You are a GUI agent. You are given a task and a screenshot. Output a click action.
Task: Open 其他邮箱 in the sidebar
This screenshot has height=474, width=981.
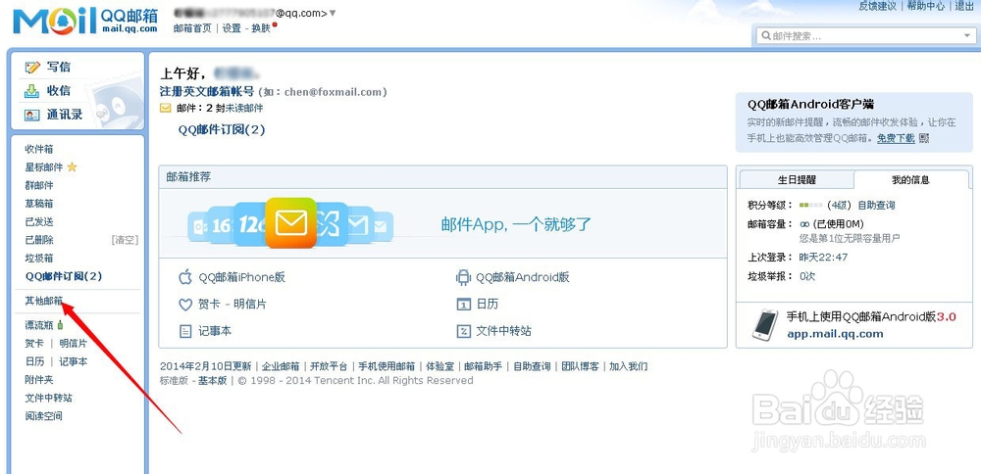pos(44,301)
